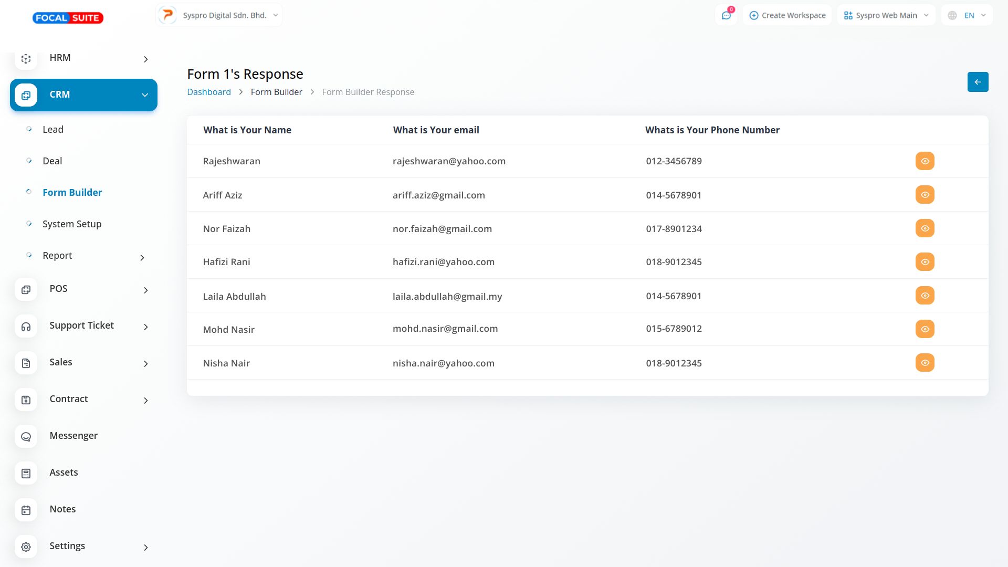This screenshot has width=1008, height=567.
Task: Click the HRM sidebar icon
Action: pyautogui.click(x=26, y=59)
